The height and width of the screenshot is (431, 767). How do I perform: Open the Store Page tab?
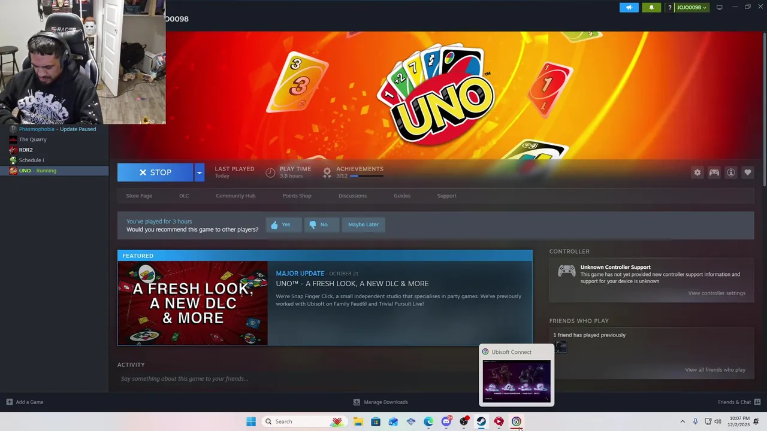click(139, 196)
